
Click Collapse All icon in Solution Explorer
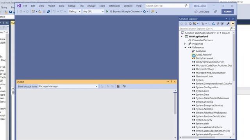coord(218,24)
